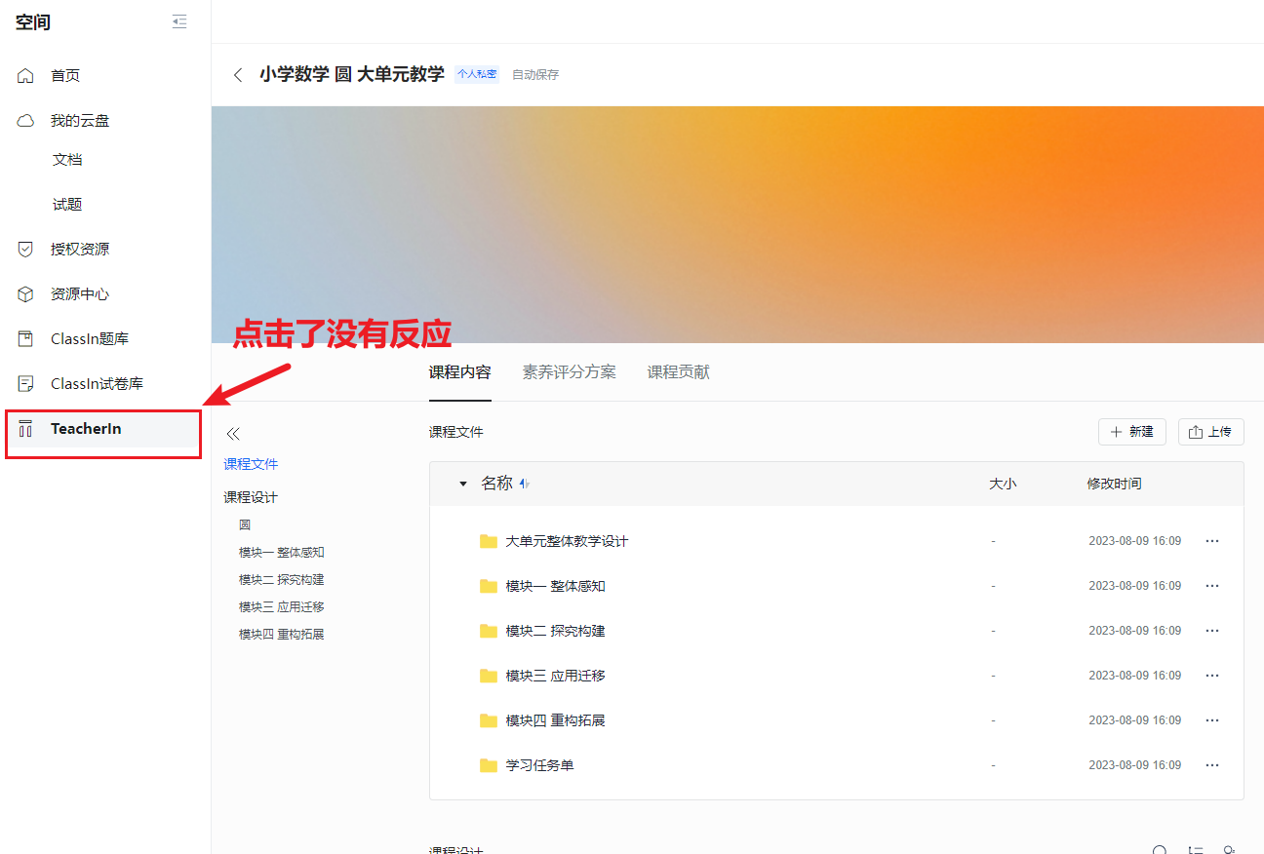The image size is (1264, 854).
Task: Open 资源中心 from the sidebar label
Action: click(80, 294)
